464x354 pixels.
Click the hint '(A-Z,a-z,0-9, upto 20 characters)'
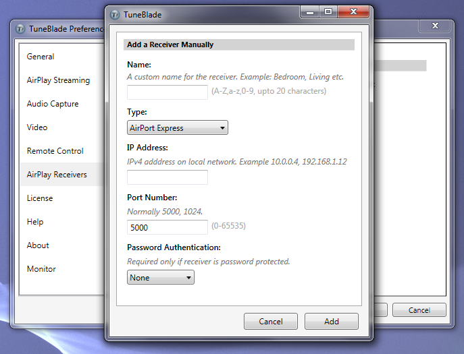[x=269, y=91]
